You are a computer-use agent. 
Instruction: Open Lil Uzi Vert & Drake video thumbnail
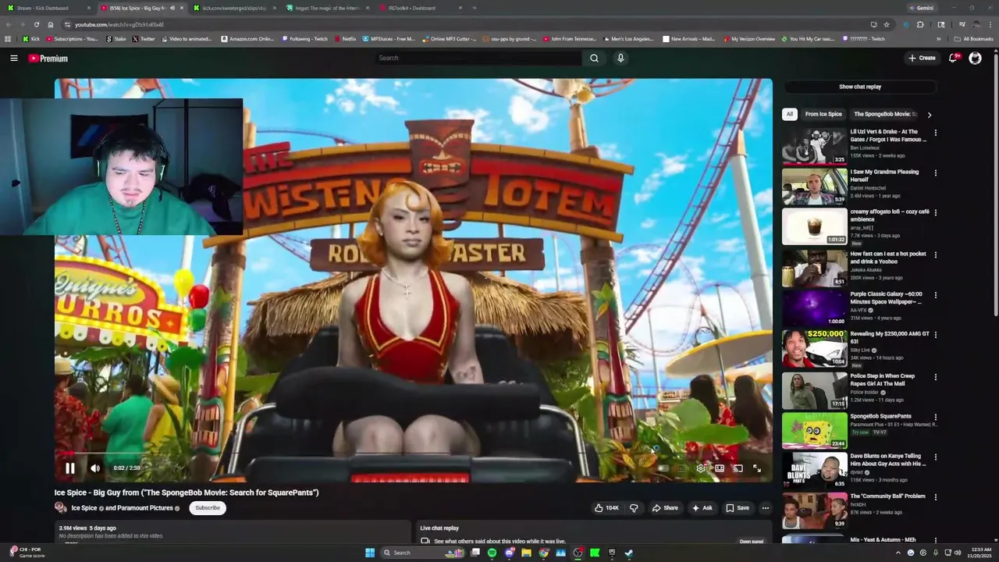[814, 146]
